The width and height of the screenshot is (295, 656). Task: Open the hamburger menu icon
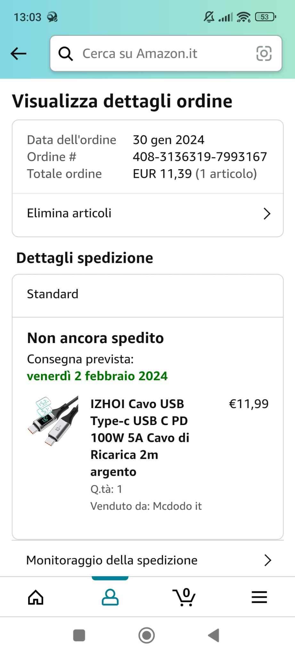click(259, 597)
